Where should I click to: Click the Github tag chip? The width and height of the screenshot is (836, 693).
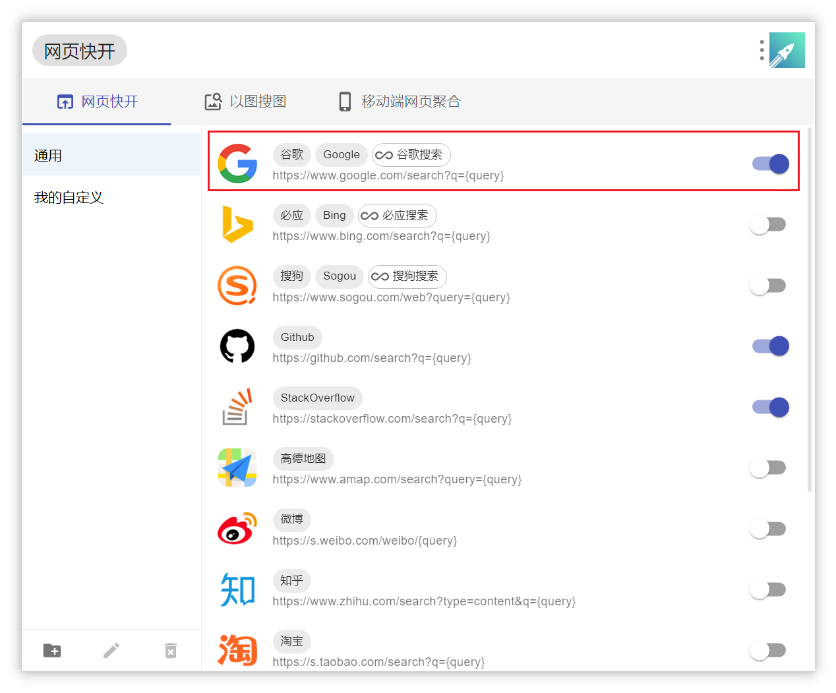(297, 338)
